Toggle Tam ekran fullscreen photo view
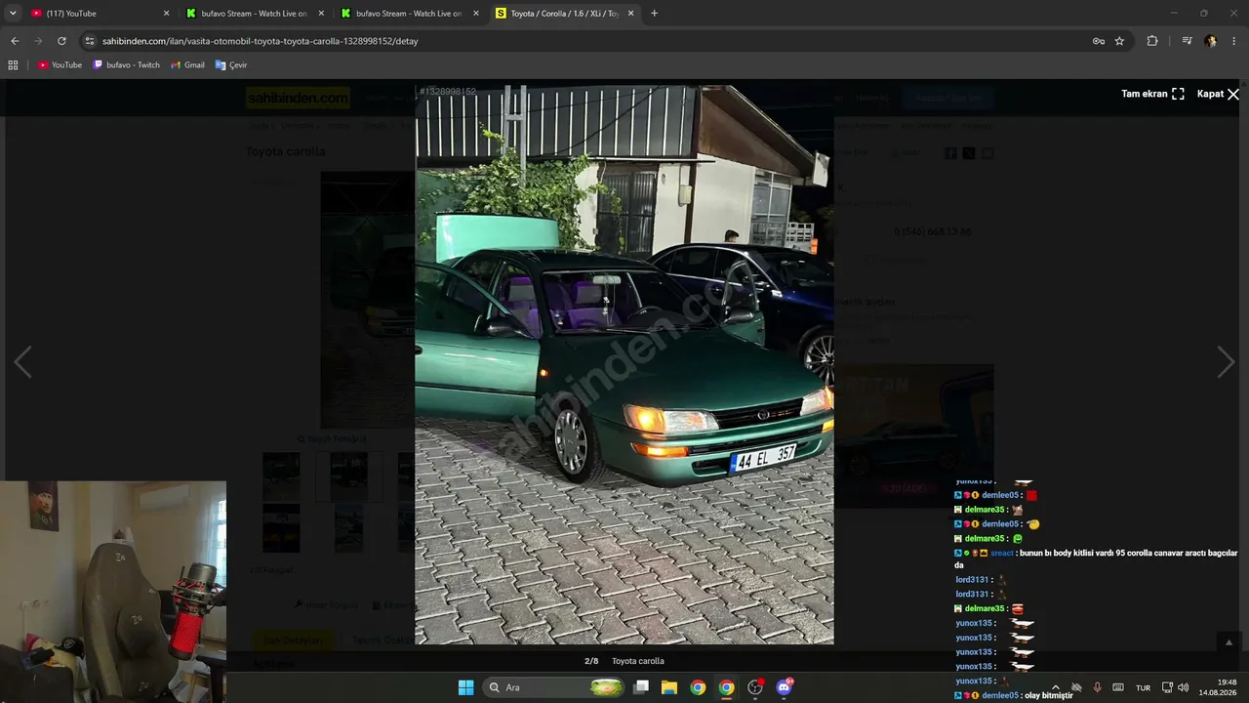 click(1152, 94)
